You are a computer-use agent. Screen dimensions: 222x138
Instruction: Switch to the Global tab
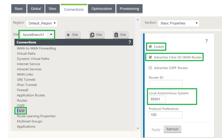(x=36, y=8)
